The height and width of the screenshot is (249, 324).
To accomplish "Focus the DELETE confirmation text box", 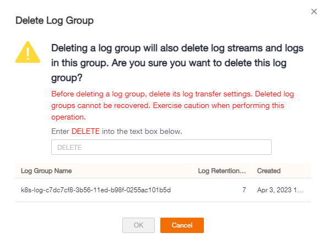I will 161,147.
